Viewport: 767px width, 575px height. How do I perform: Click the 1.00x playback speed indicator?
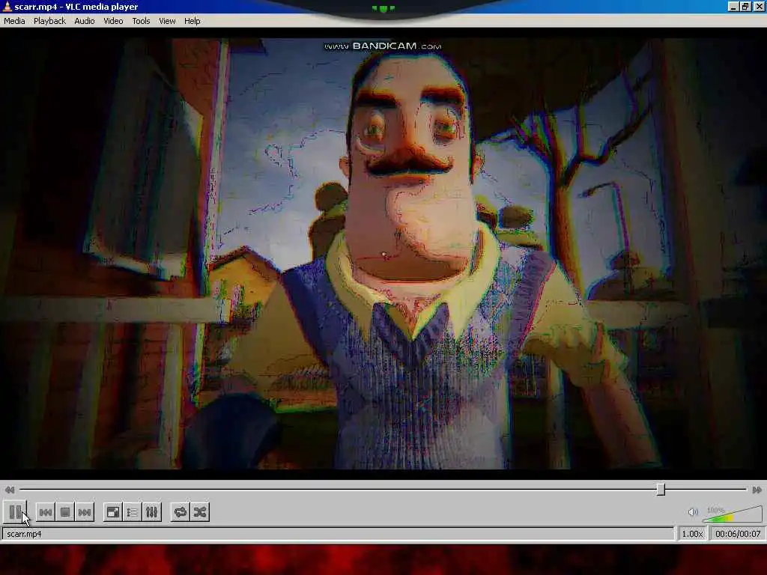(x=692, y=534)
